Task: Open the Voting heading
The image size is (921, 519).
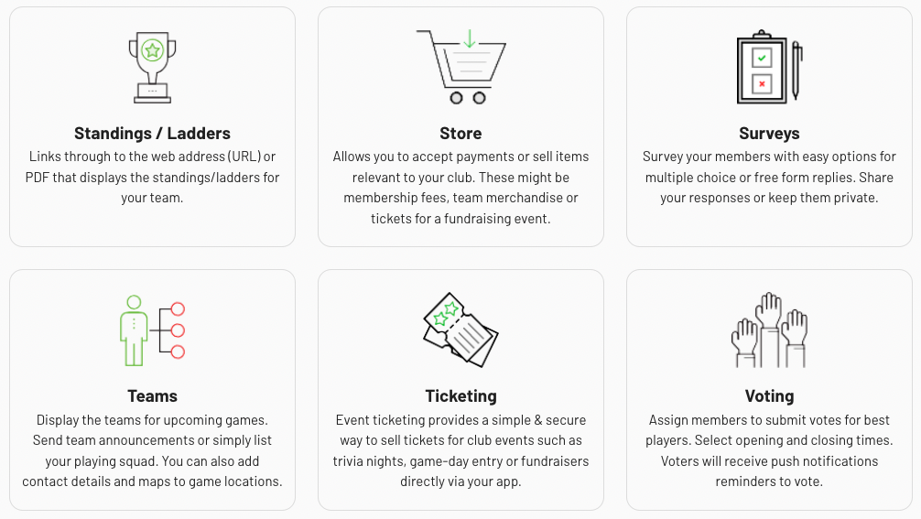Action: (769, 396)
